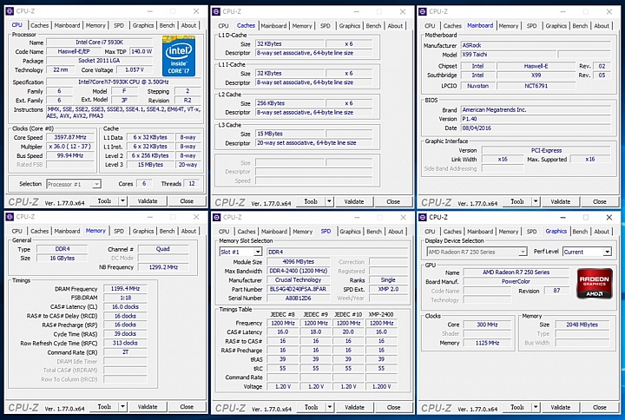Click the CPU-Z title icon in Mainboard window

(423, 11)
